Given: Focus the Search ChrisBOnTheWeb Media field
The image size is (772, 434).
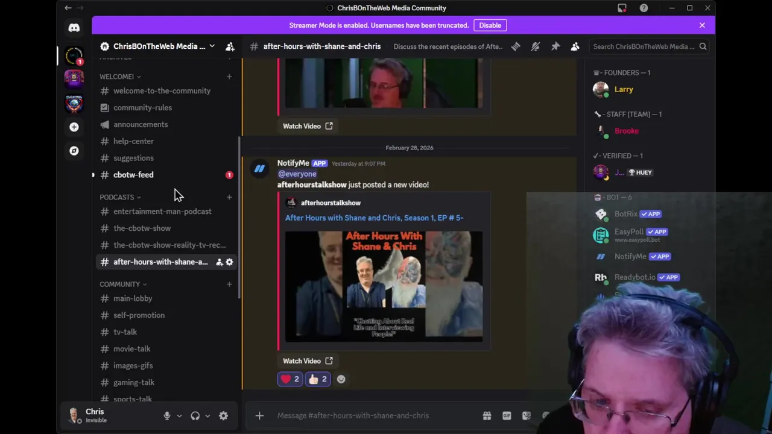Looking at the screenshot, I should 648,46.
